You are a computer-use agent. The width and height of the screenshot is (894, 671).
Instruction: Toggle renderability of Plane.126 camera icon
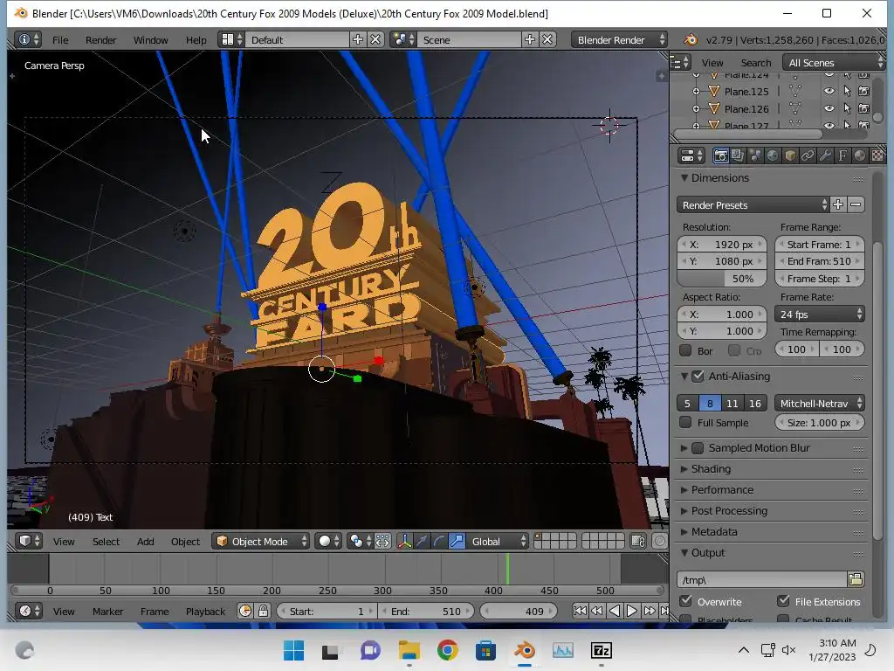[863, 108]
